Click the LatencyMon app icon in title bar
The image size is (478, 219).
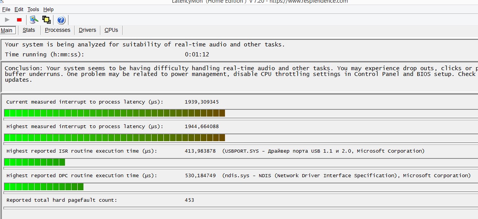tap(1, 2)
